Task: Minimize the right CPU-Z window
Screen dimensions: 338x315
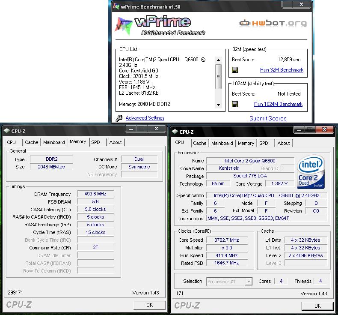Action: (x=299, y=130)
